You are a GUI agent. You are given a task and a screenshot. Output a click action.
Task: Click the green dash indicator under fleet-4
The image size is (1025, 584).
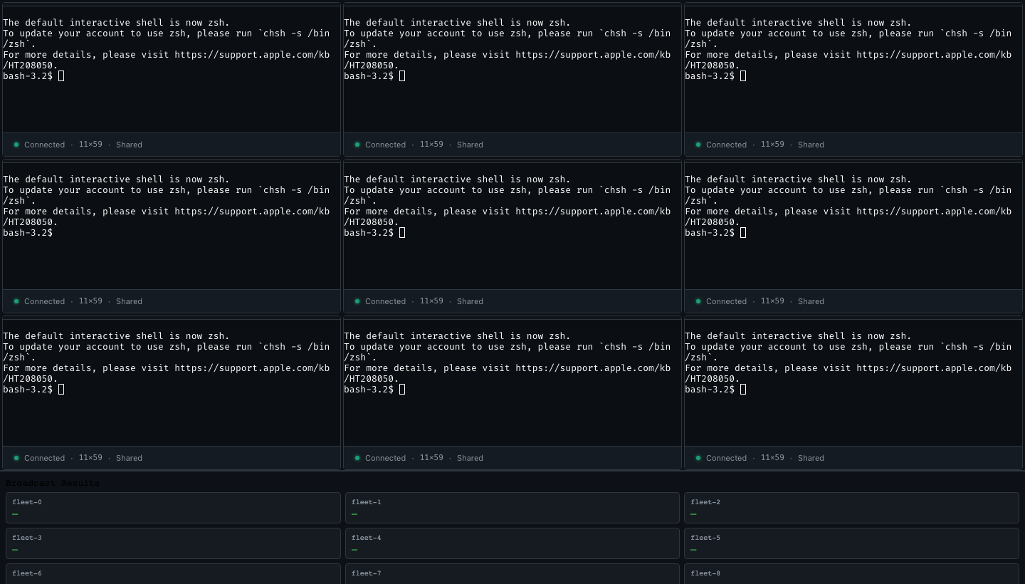354,550
